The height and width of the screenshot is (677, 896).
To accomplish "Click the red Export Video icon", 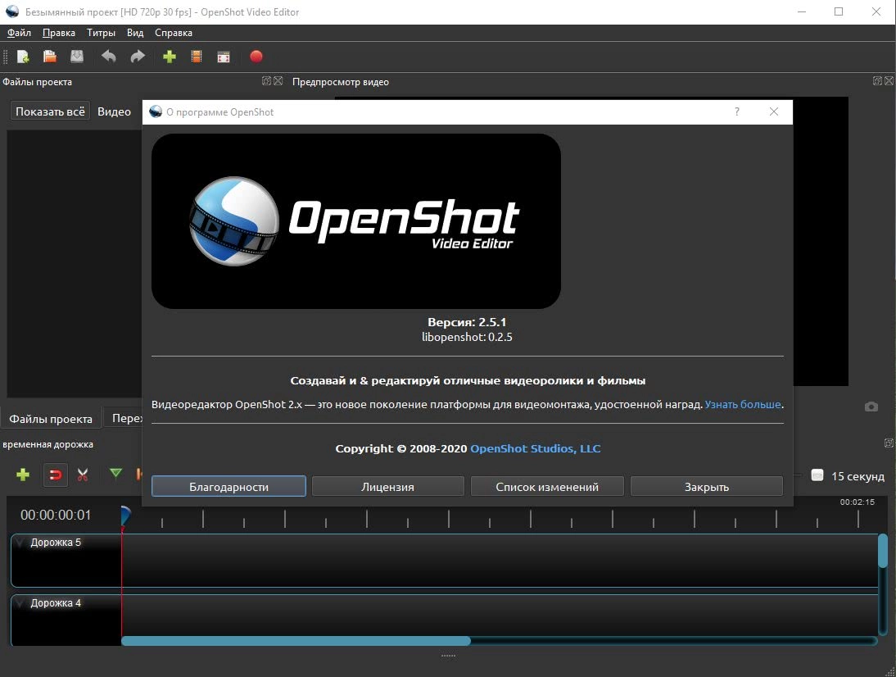I will pos(256,57).
